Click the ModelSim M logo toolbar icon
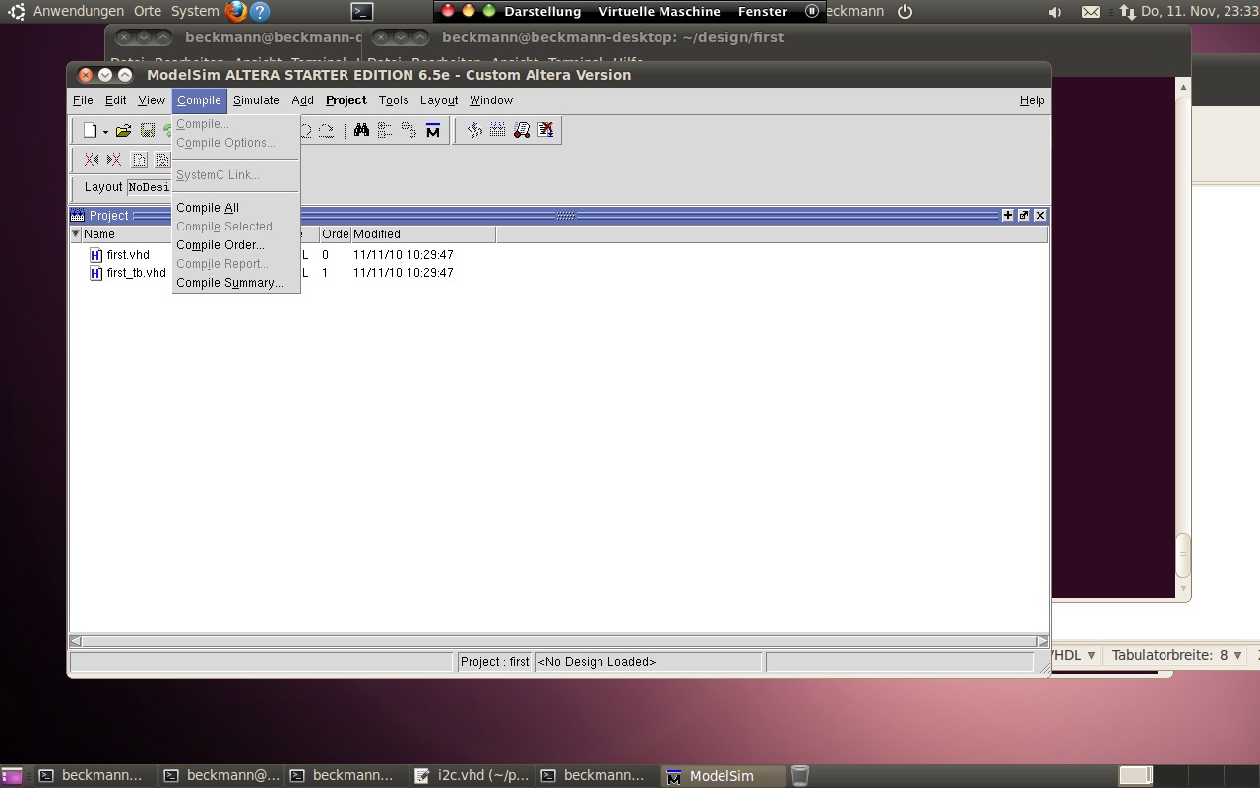This screenshot has width=1260, height=788. [433, 130]
